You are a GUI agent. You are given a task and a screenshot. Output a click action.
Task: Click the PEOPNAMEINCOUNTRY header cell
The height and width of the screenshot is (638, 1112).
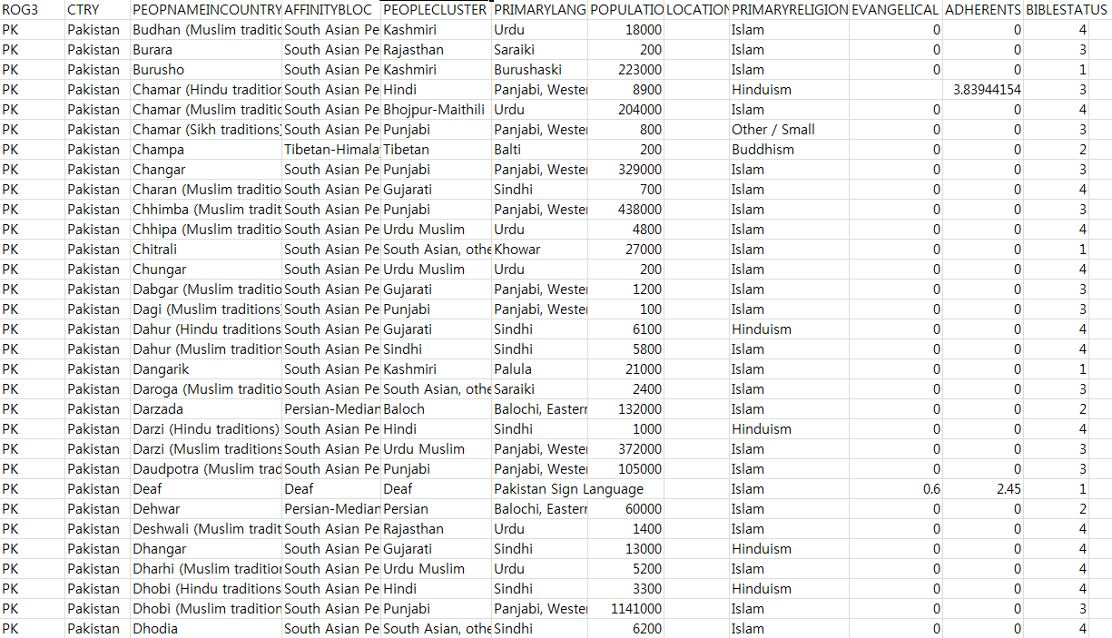click(x=206, y=10)
